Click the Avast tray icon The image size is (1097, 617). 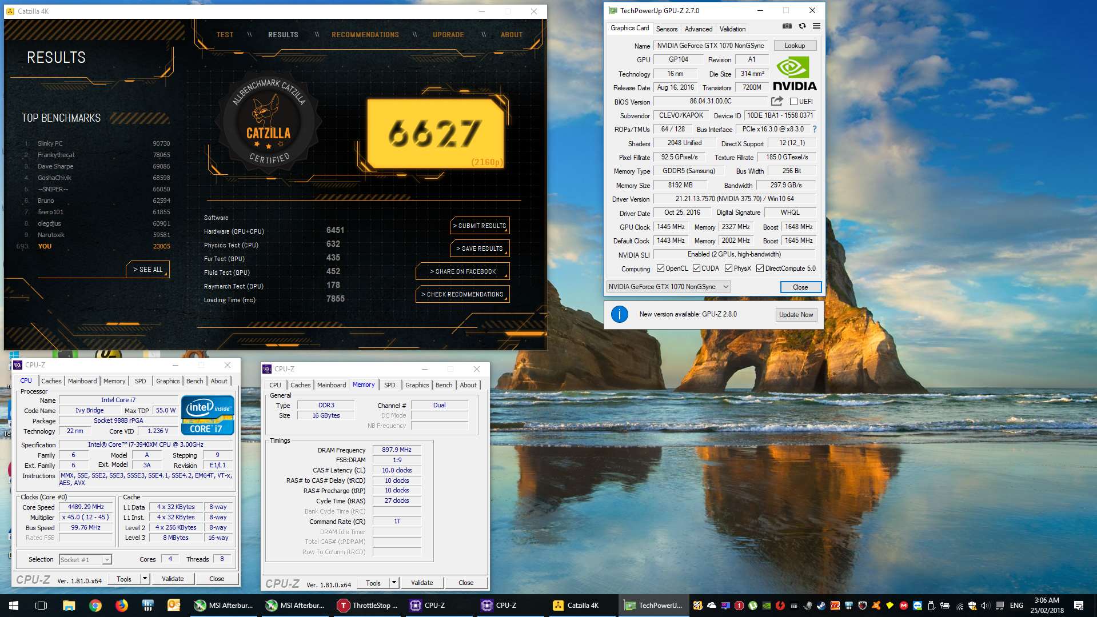pyautogui.click(x=876, y=606)
